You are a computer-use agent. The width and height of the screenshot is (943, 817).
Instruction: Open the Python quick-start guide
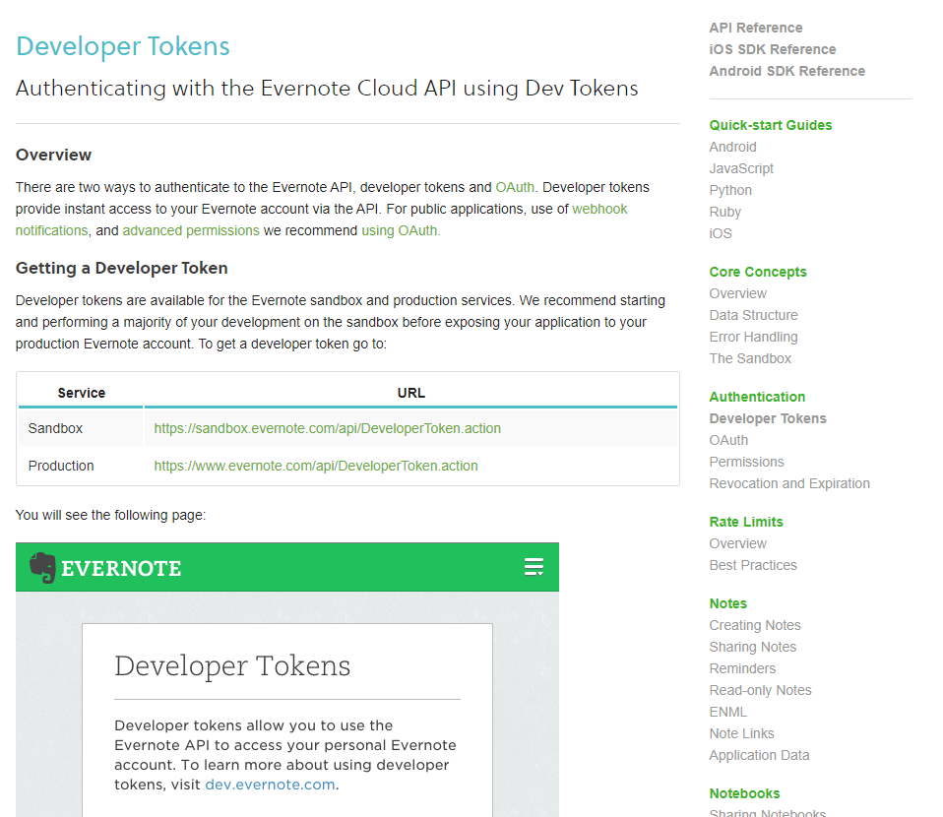(x=730, y=190)
